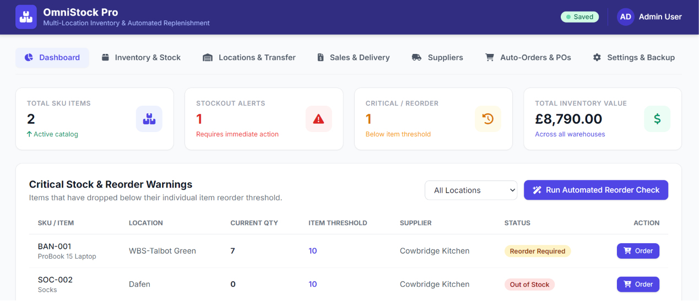Open the Sales & Delivery tab
This screenshot has width=699, height=301.
(354, 57)
